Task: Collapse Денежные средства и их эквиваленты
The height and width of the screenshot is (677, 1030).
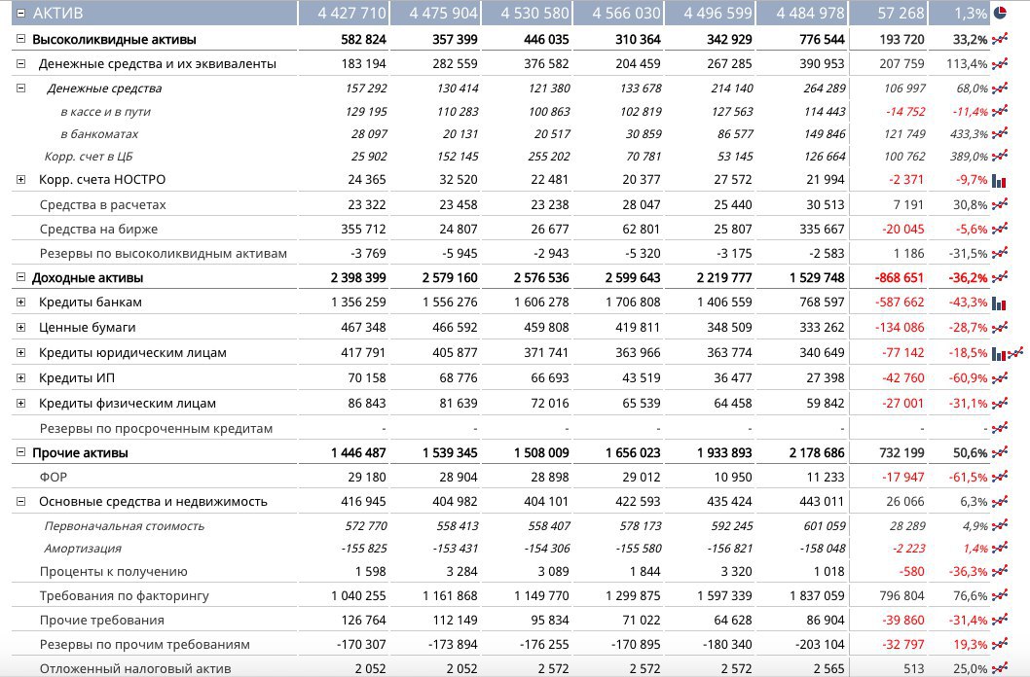Action: click(x=20, y=64)
